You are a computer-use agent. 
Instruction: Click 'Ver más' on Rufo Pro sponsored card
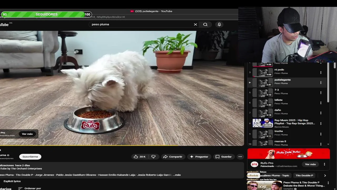coord(310,164)
